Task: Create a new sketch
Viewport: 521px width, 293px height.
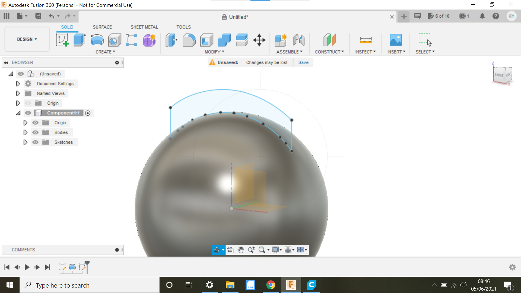Action: click(x=62, y=40)
